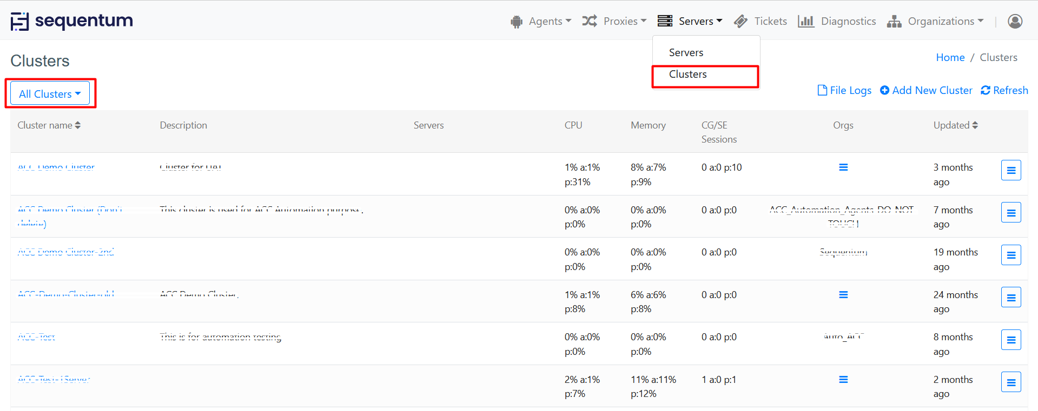
Task: Choose Clusters in the Servers dropdown
Action: 687,75
